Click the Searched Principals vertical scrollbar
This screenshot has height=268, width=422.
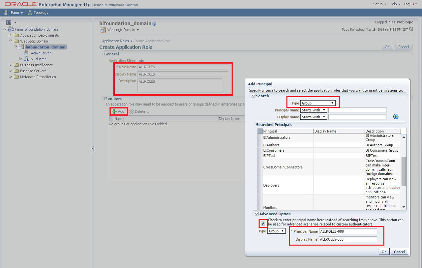pos(404,171)
